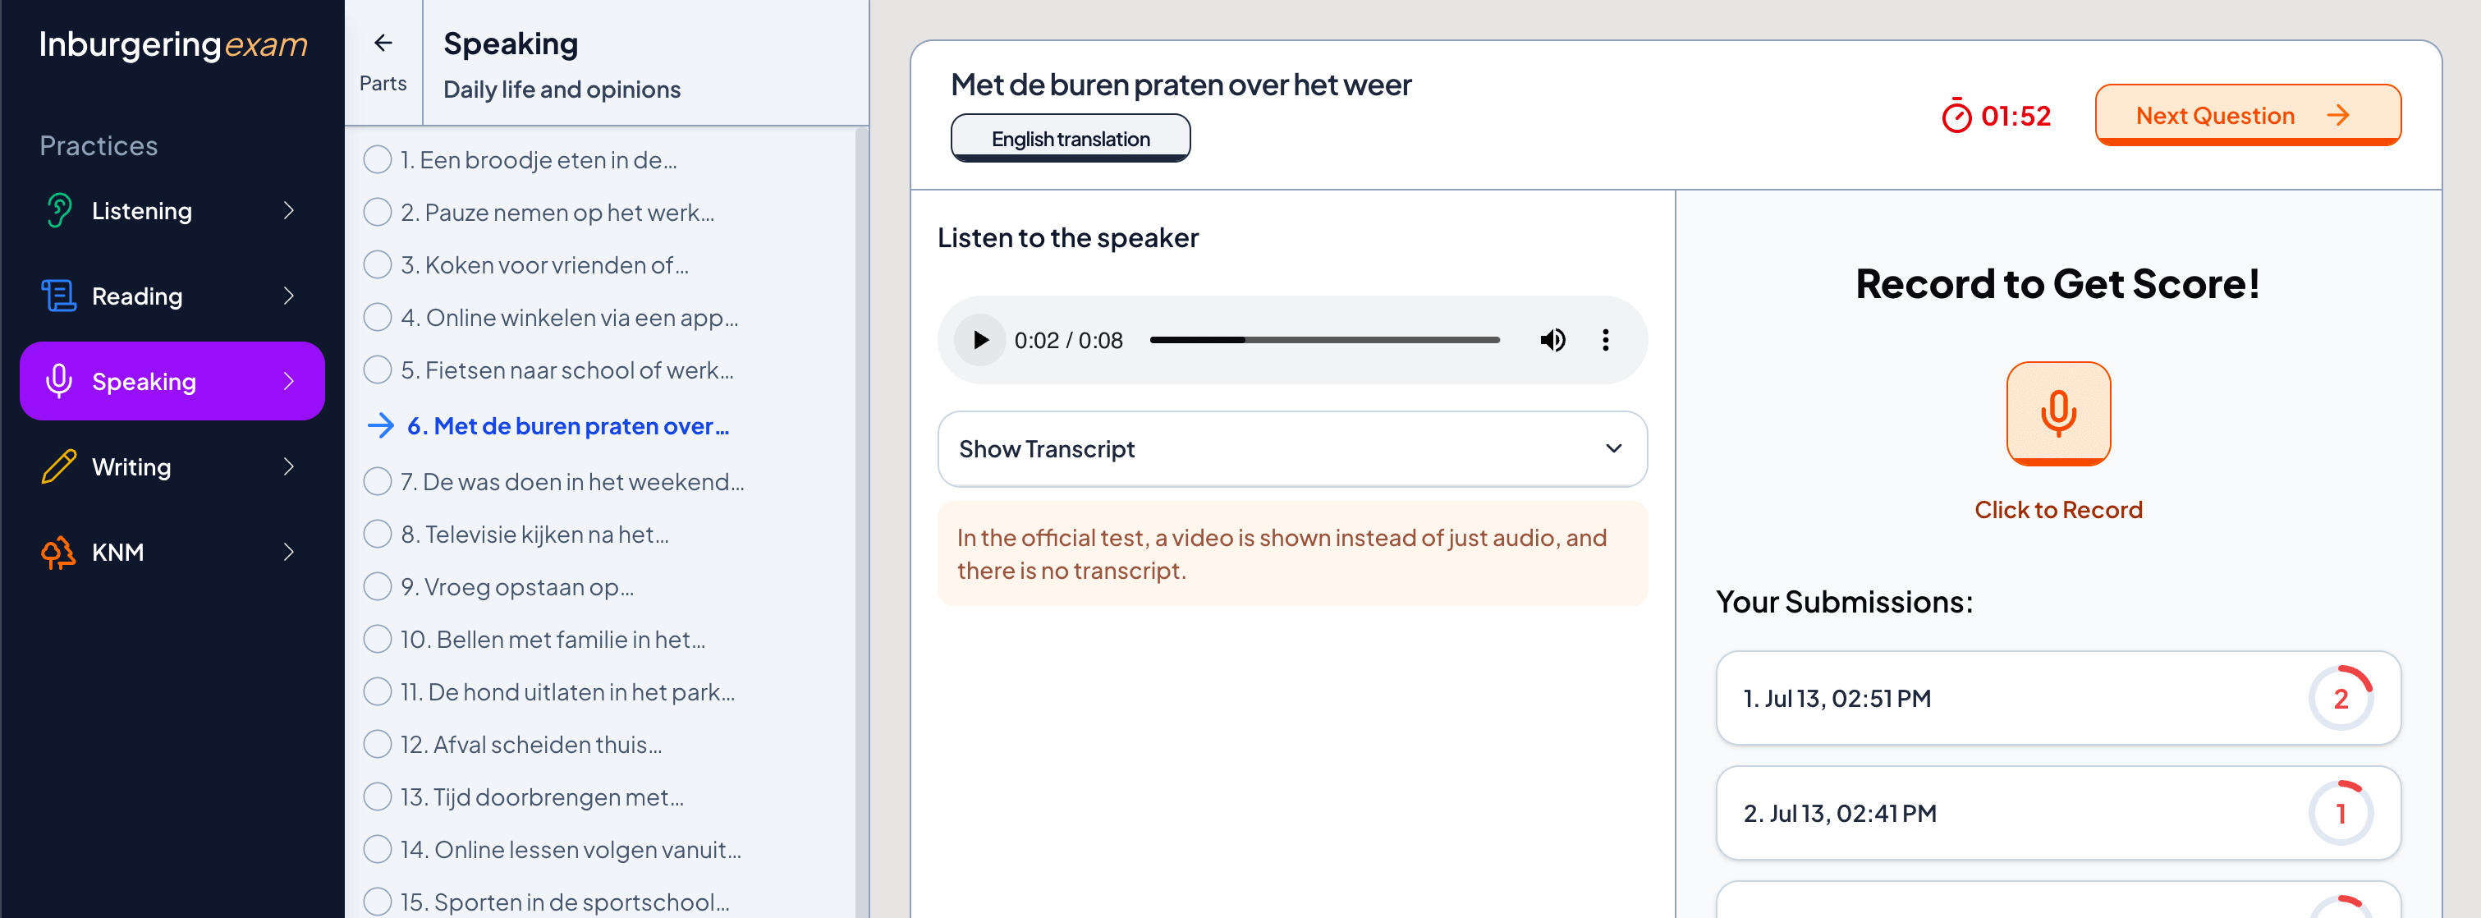Expand Reading chevron in sidebar

click(x=289, y=296)
